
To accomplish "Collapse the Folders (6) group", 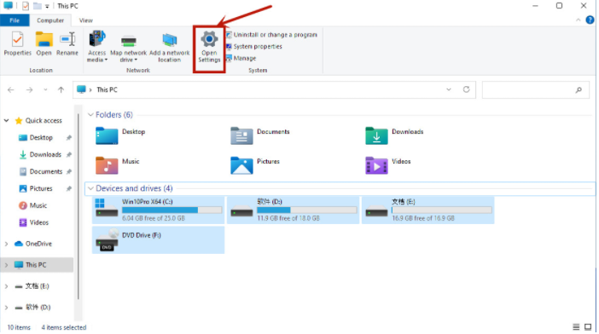I will (x=90, y=115).
